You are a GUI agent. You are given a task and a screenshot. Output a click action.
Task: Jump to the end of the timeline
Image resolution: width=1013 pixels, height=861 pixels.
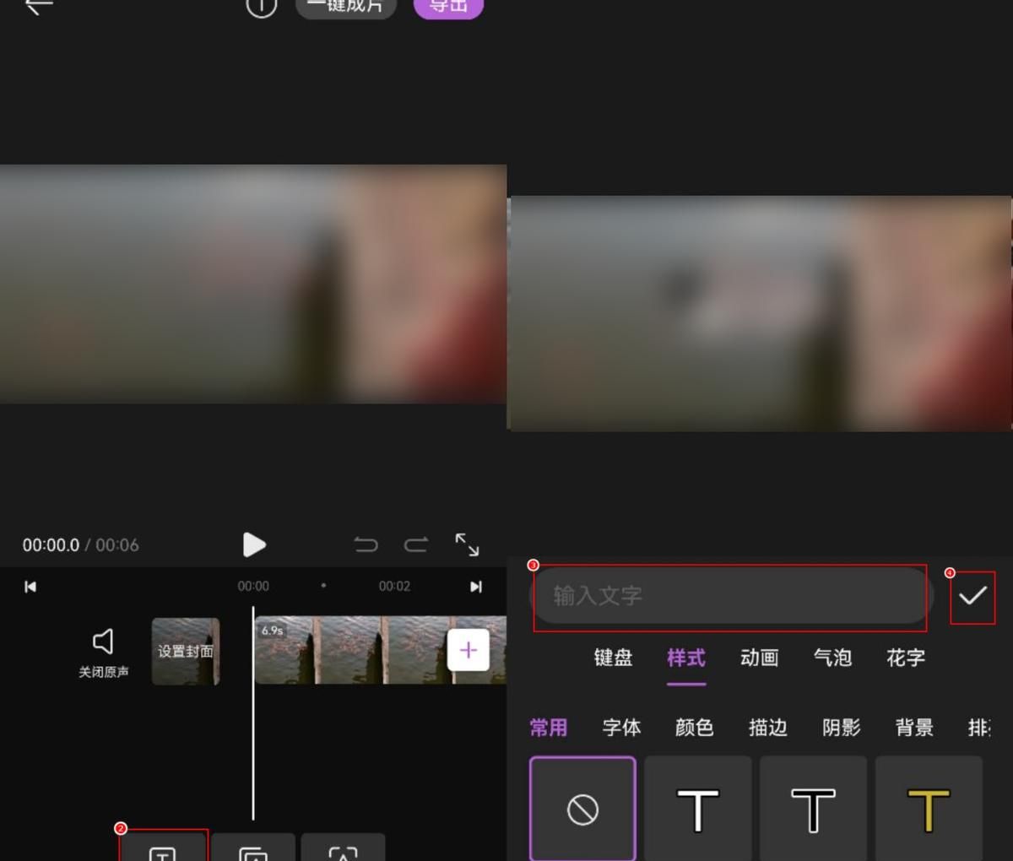(x=477, y=586)
